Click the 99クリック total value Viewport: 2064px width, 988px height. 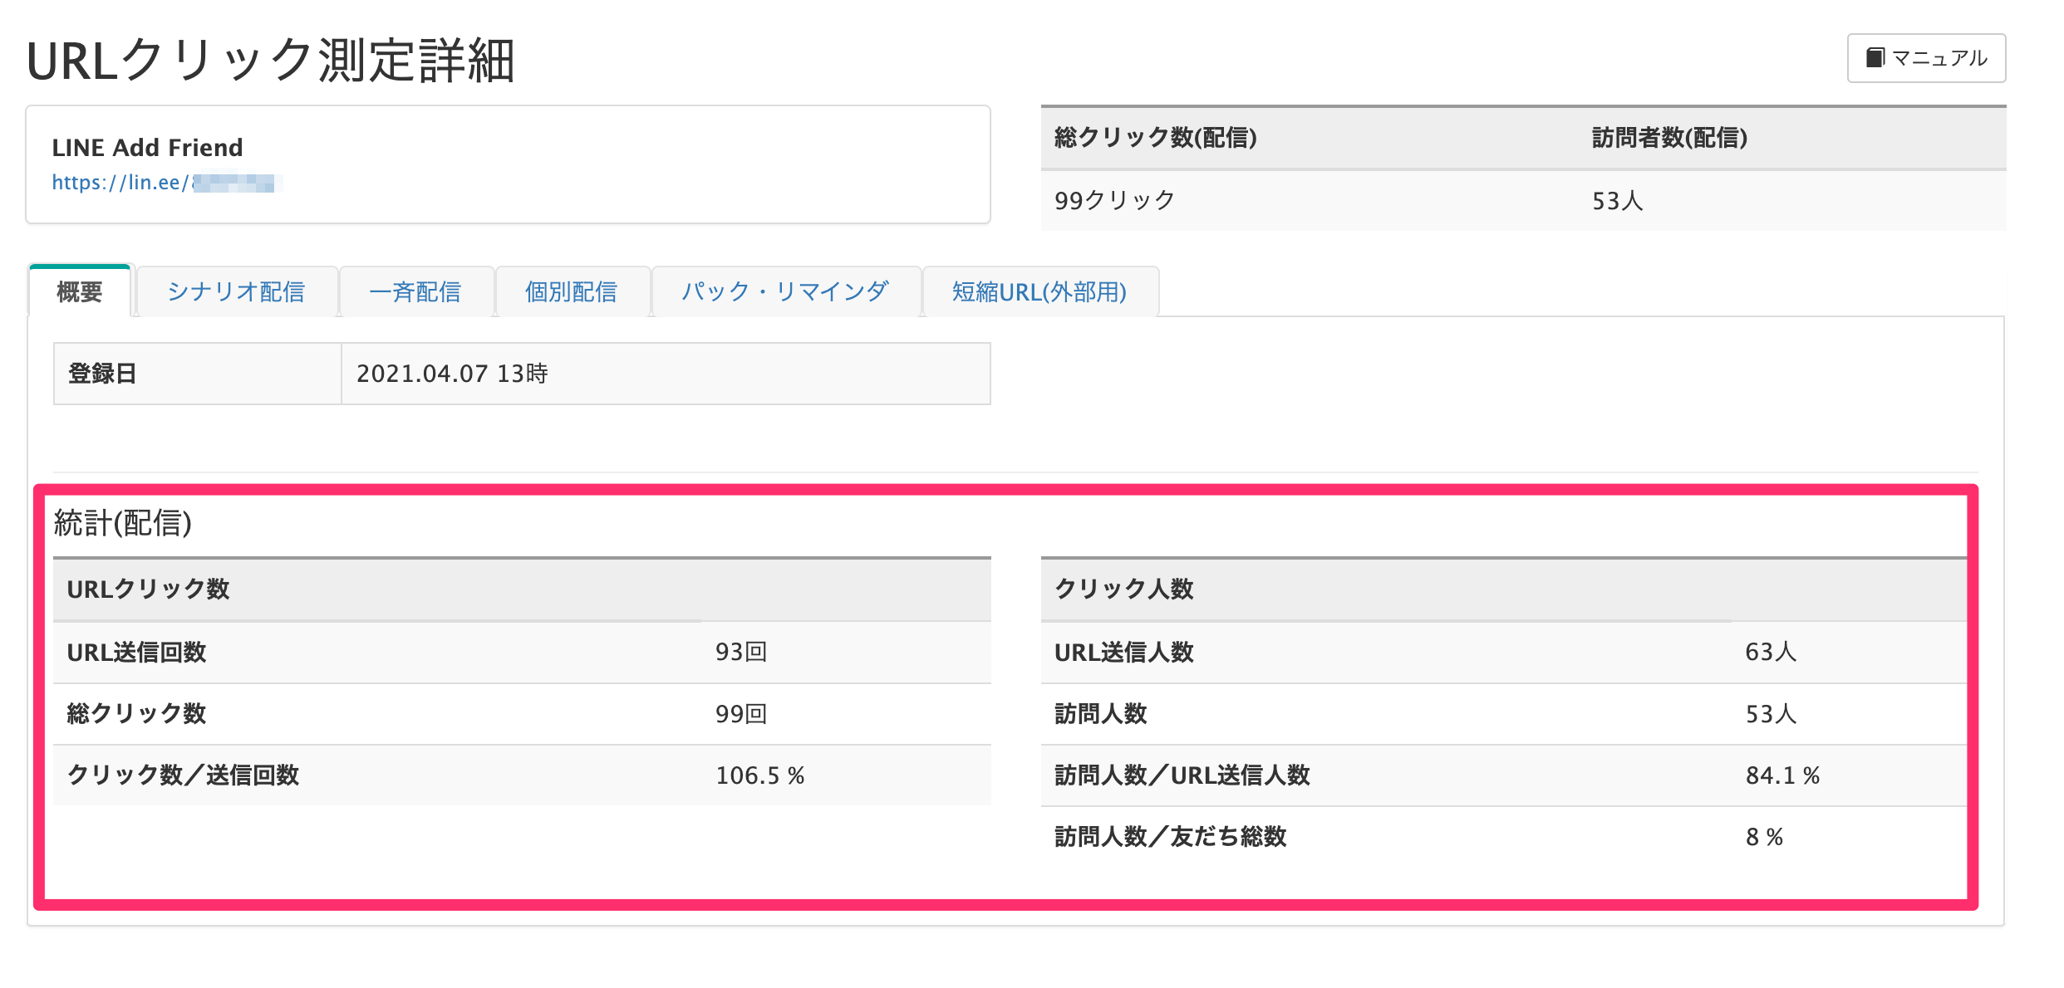coord(1114,200)
